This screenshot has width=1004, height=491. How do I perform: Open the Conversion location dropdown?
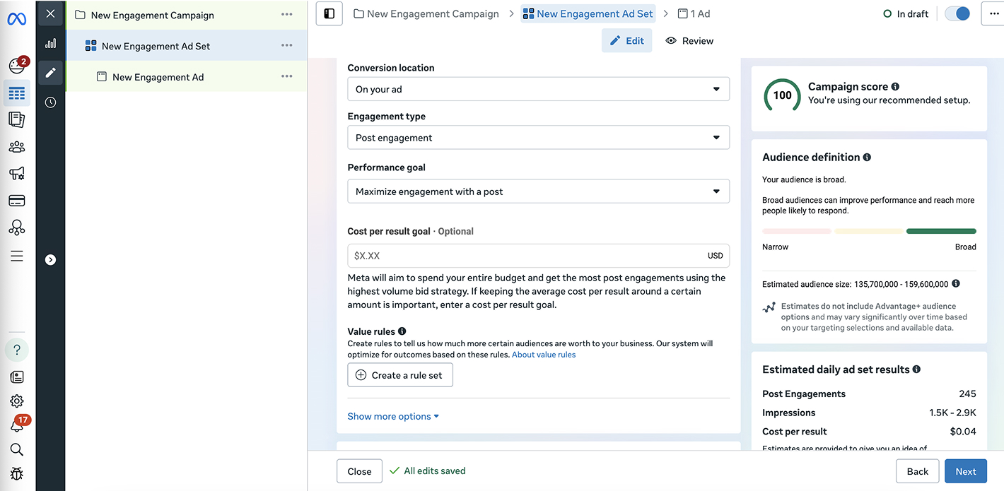538,89
